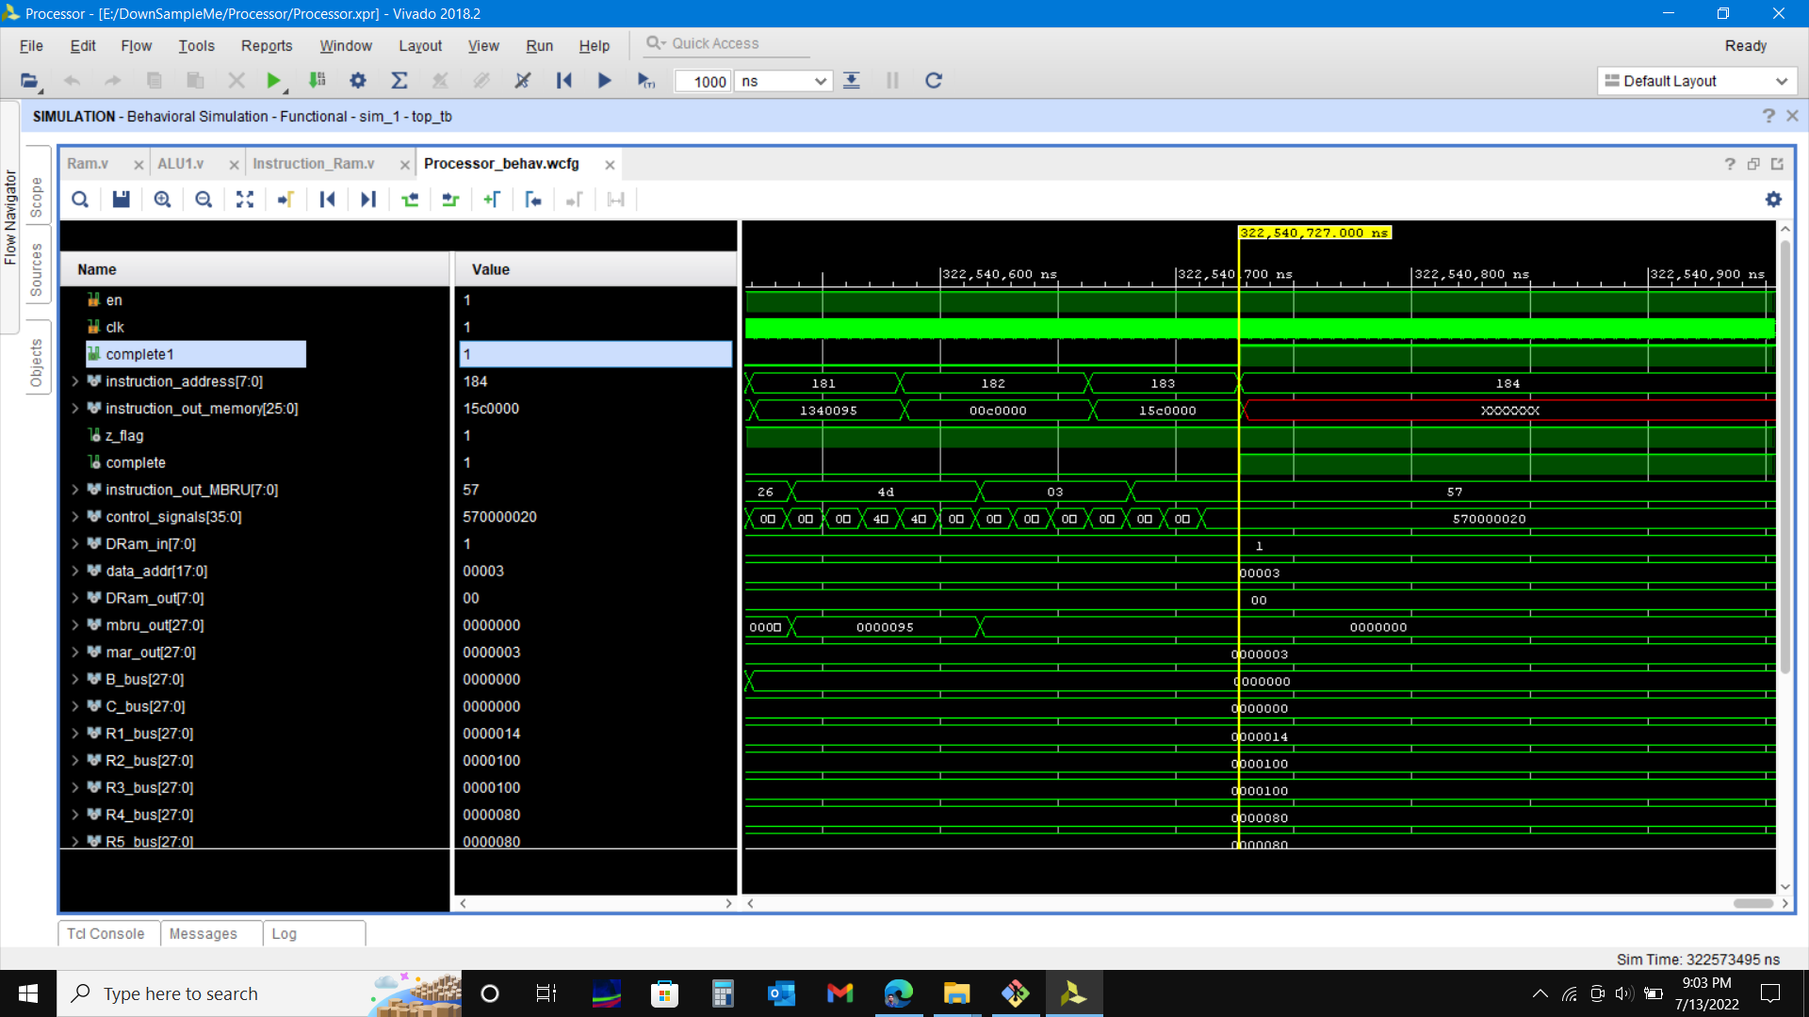The width and height of the screenshot is (1809, 1017).
Task: Click the yellow cursor time marker
Action: [x=1314, y=233]
